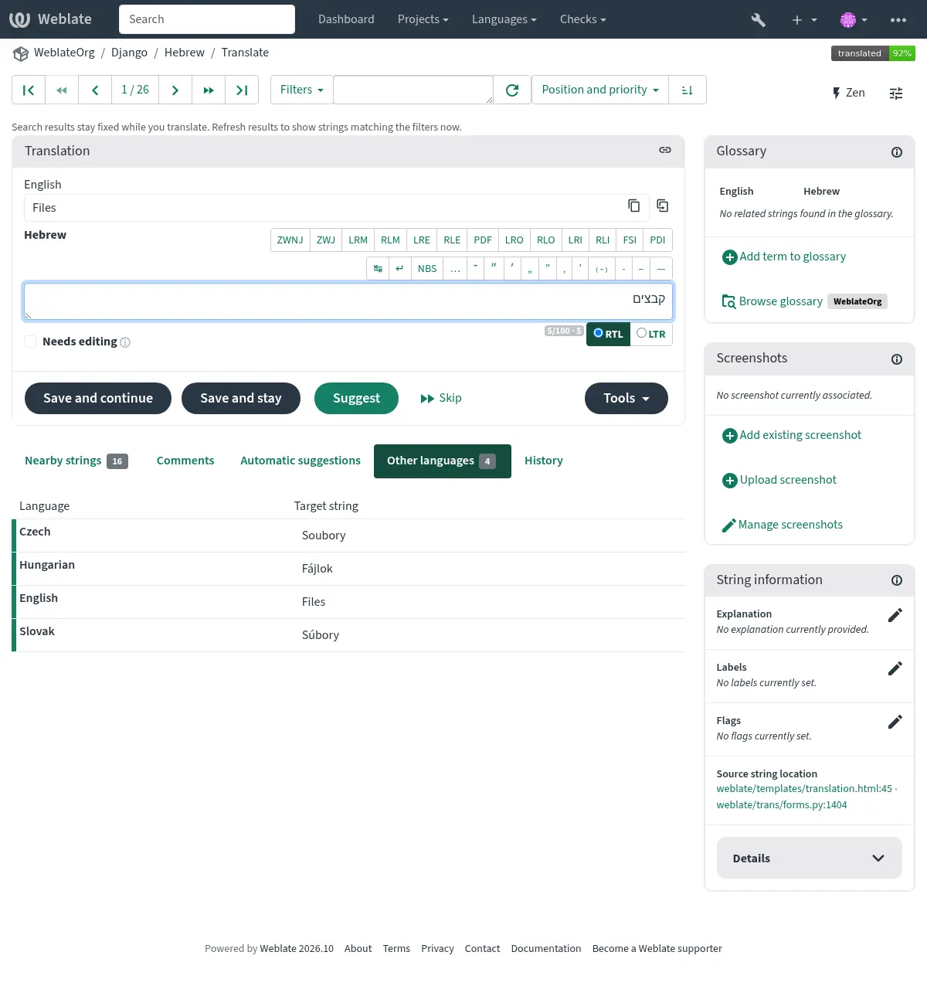
Task: Insert newline return symbol button
Action: coord(399,268)
